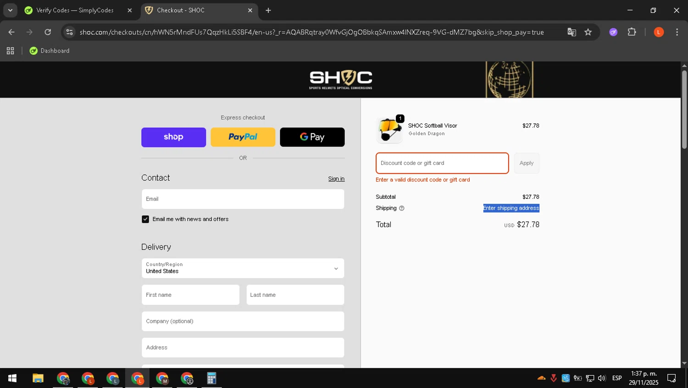The width and height of the screenshot is (688, 388).
Task: Focus the Email input field
Action: [243, 199]
